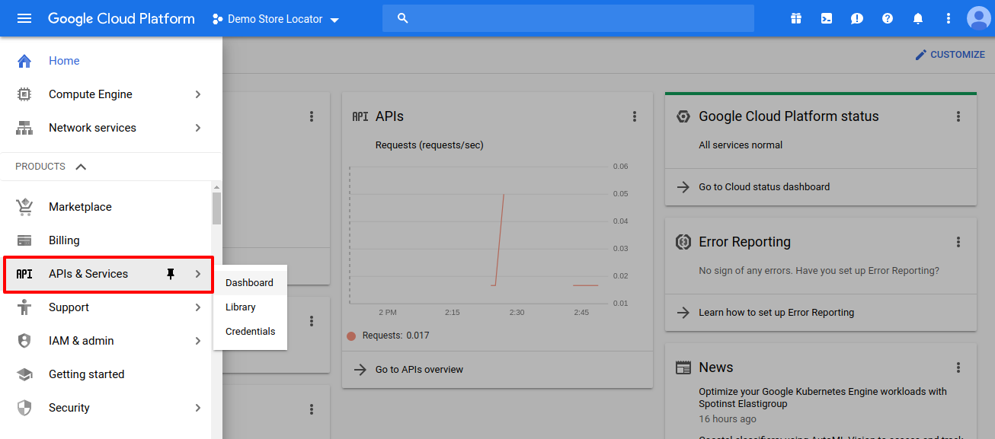The height and width of the screenshot is (439, 995).
Task: Open the help question mark icon
Action: point(888,18)
